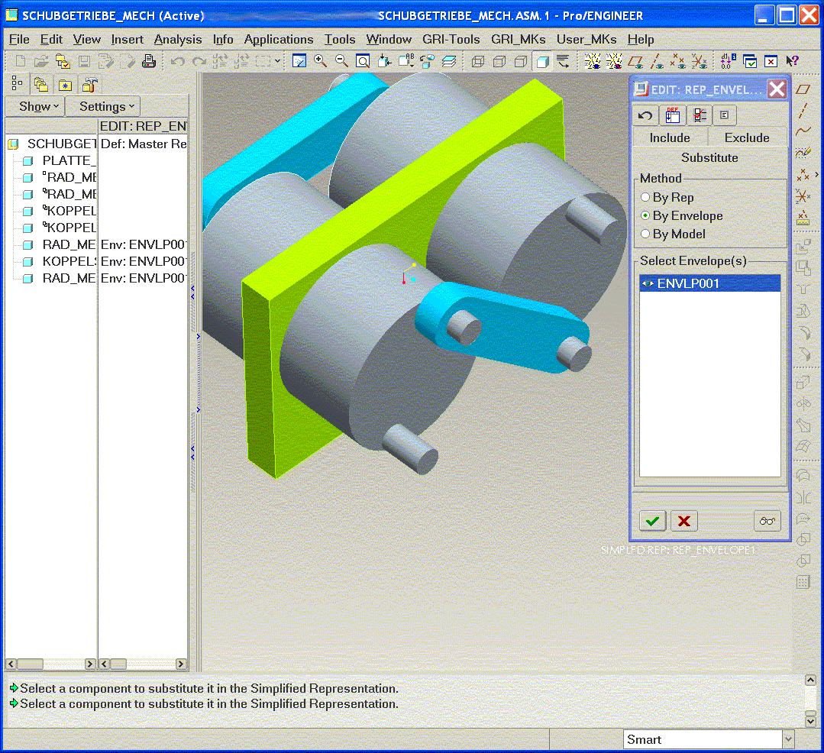Click the Zoom In magnifier icon
This screenshot has width=824, height=753.
click(320, 62)
